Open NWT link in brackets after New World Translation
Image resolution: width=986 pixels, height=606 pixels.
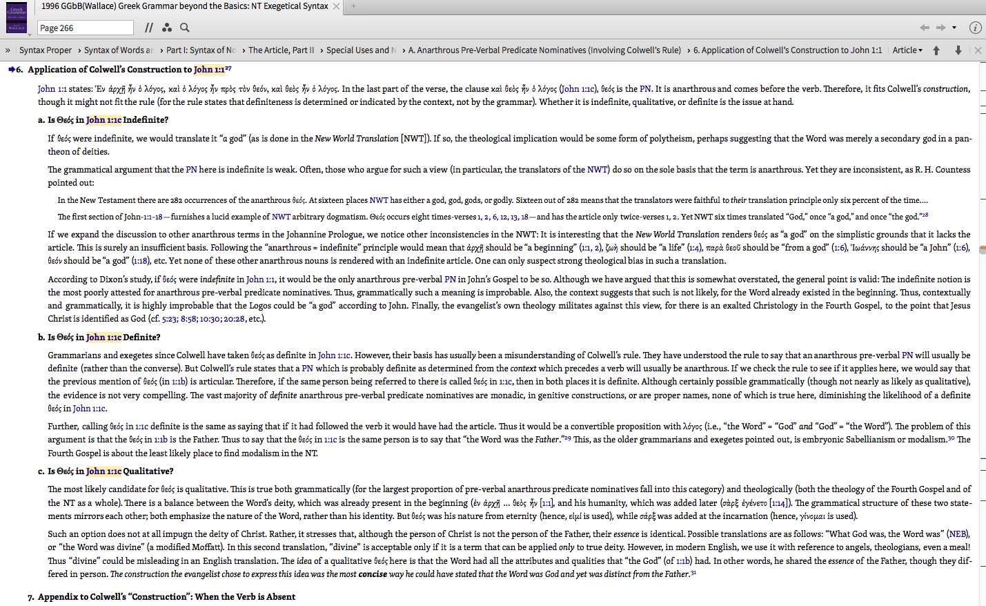click(415, 139)
